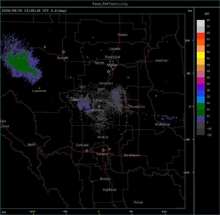Viewport: 220px width, 215px height.
Task: Click the HighRiver label
Action: [110, 190]
